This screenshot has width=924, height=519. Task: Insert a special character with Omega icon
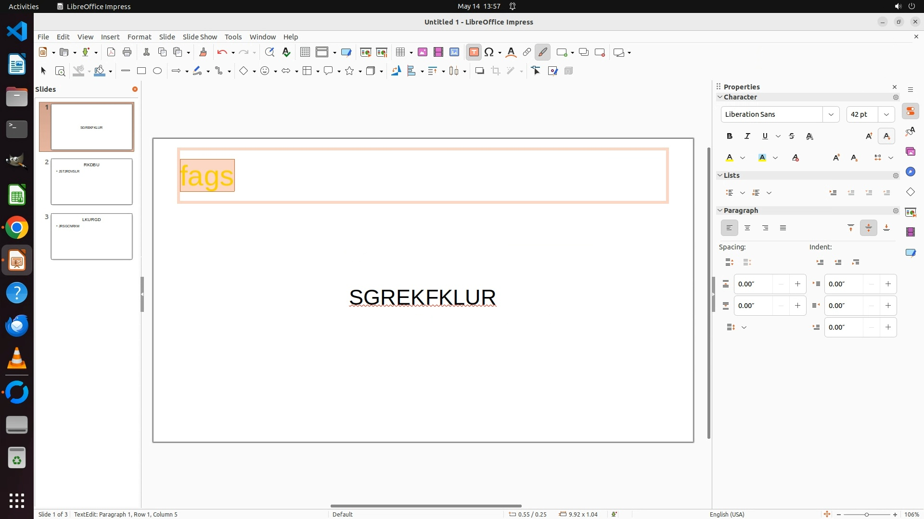coord(489,52)
